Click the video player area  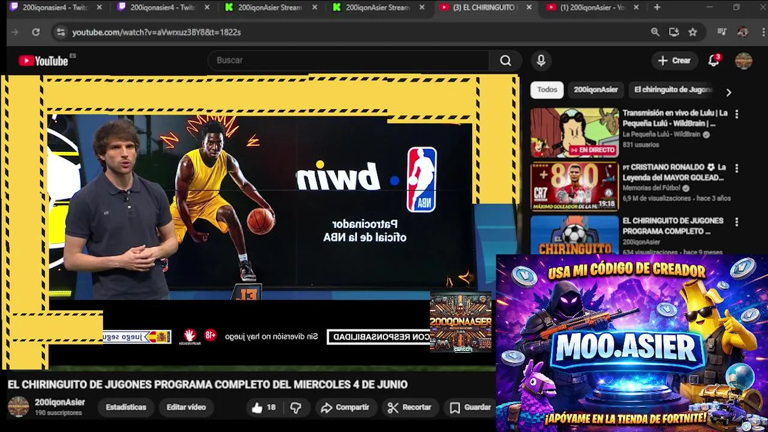pyautogui.click(x=259, y=222)
